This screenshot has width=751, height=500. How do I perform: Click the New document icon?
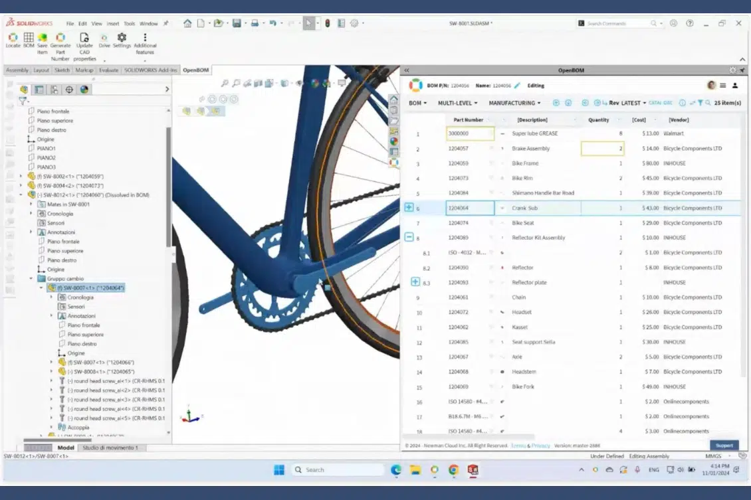pyautogui.click(x=201, y=23)
